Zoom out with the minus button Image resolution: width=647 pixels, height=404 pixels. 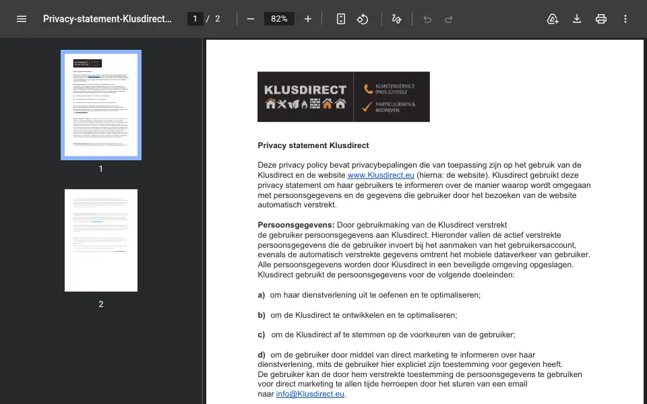tap(251, 19)
